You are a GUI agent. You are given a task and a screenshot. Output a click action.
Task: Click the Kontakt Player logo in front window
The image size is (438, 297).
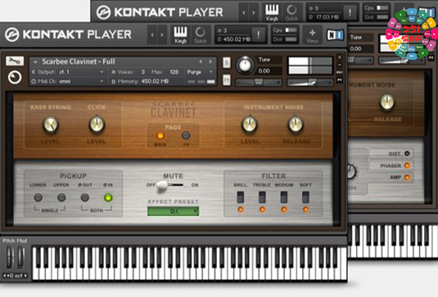coord(69,34)
